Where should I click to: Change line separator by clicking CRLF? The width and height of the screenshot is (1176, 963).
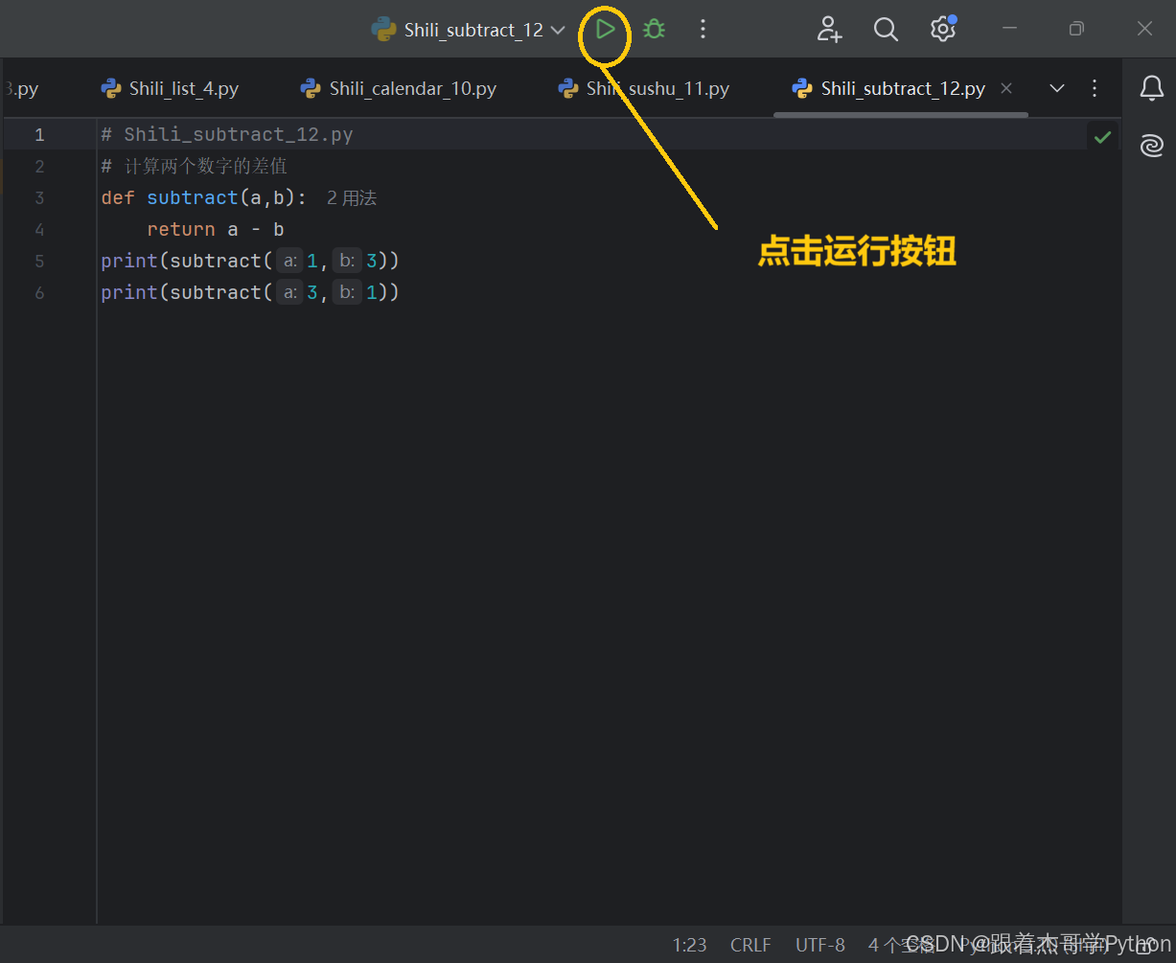[x=750, y=945]
